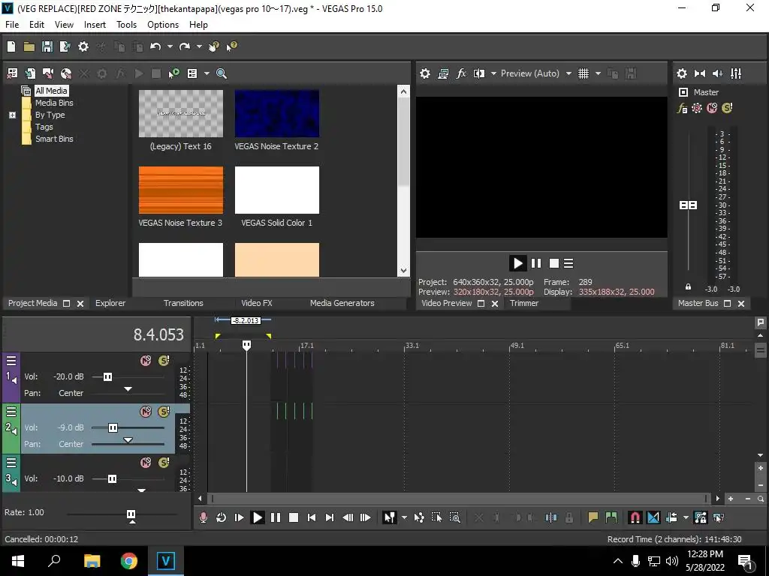The width and height of the screenshot is (769, 576).
Task: Switch to the Media Generators tab
Action: 342,303
